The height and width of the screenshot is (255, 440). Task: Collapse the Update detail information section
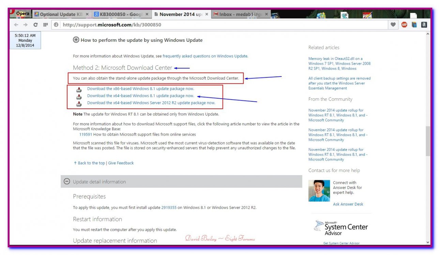pyautogui.click(x=67, y=182)
